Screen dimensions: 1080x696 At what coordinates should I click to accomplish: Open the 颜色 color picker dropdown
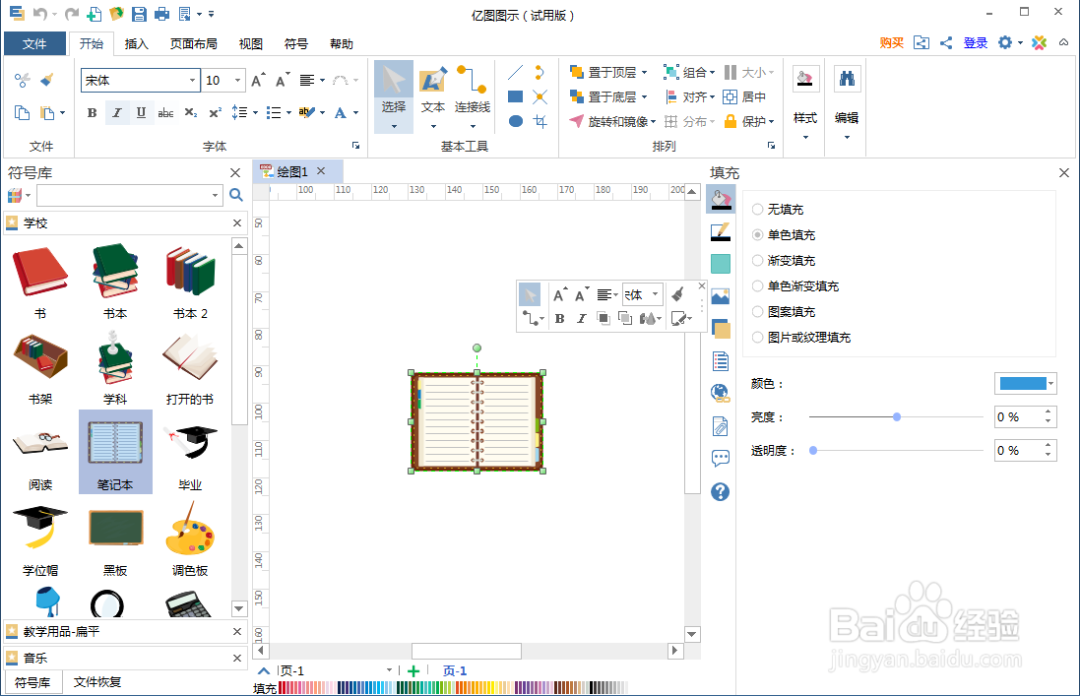[1049, 382]
